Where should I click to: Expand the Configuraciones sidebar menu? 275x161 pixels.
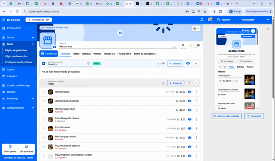(33, 108)
